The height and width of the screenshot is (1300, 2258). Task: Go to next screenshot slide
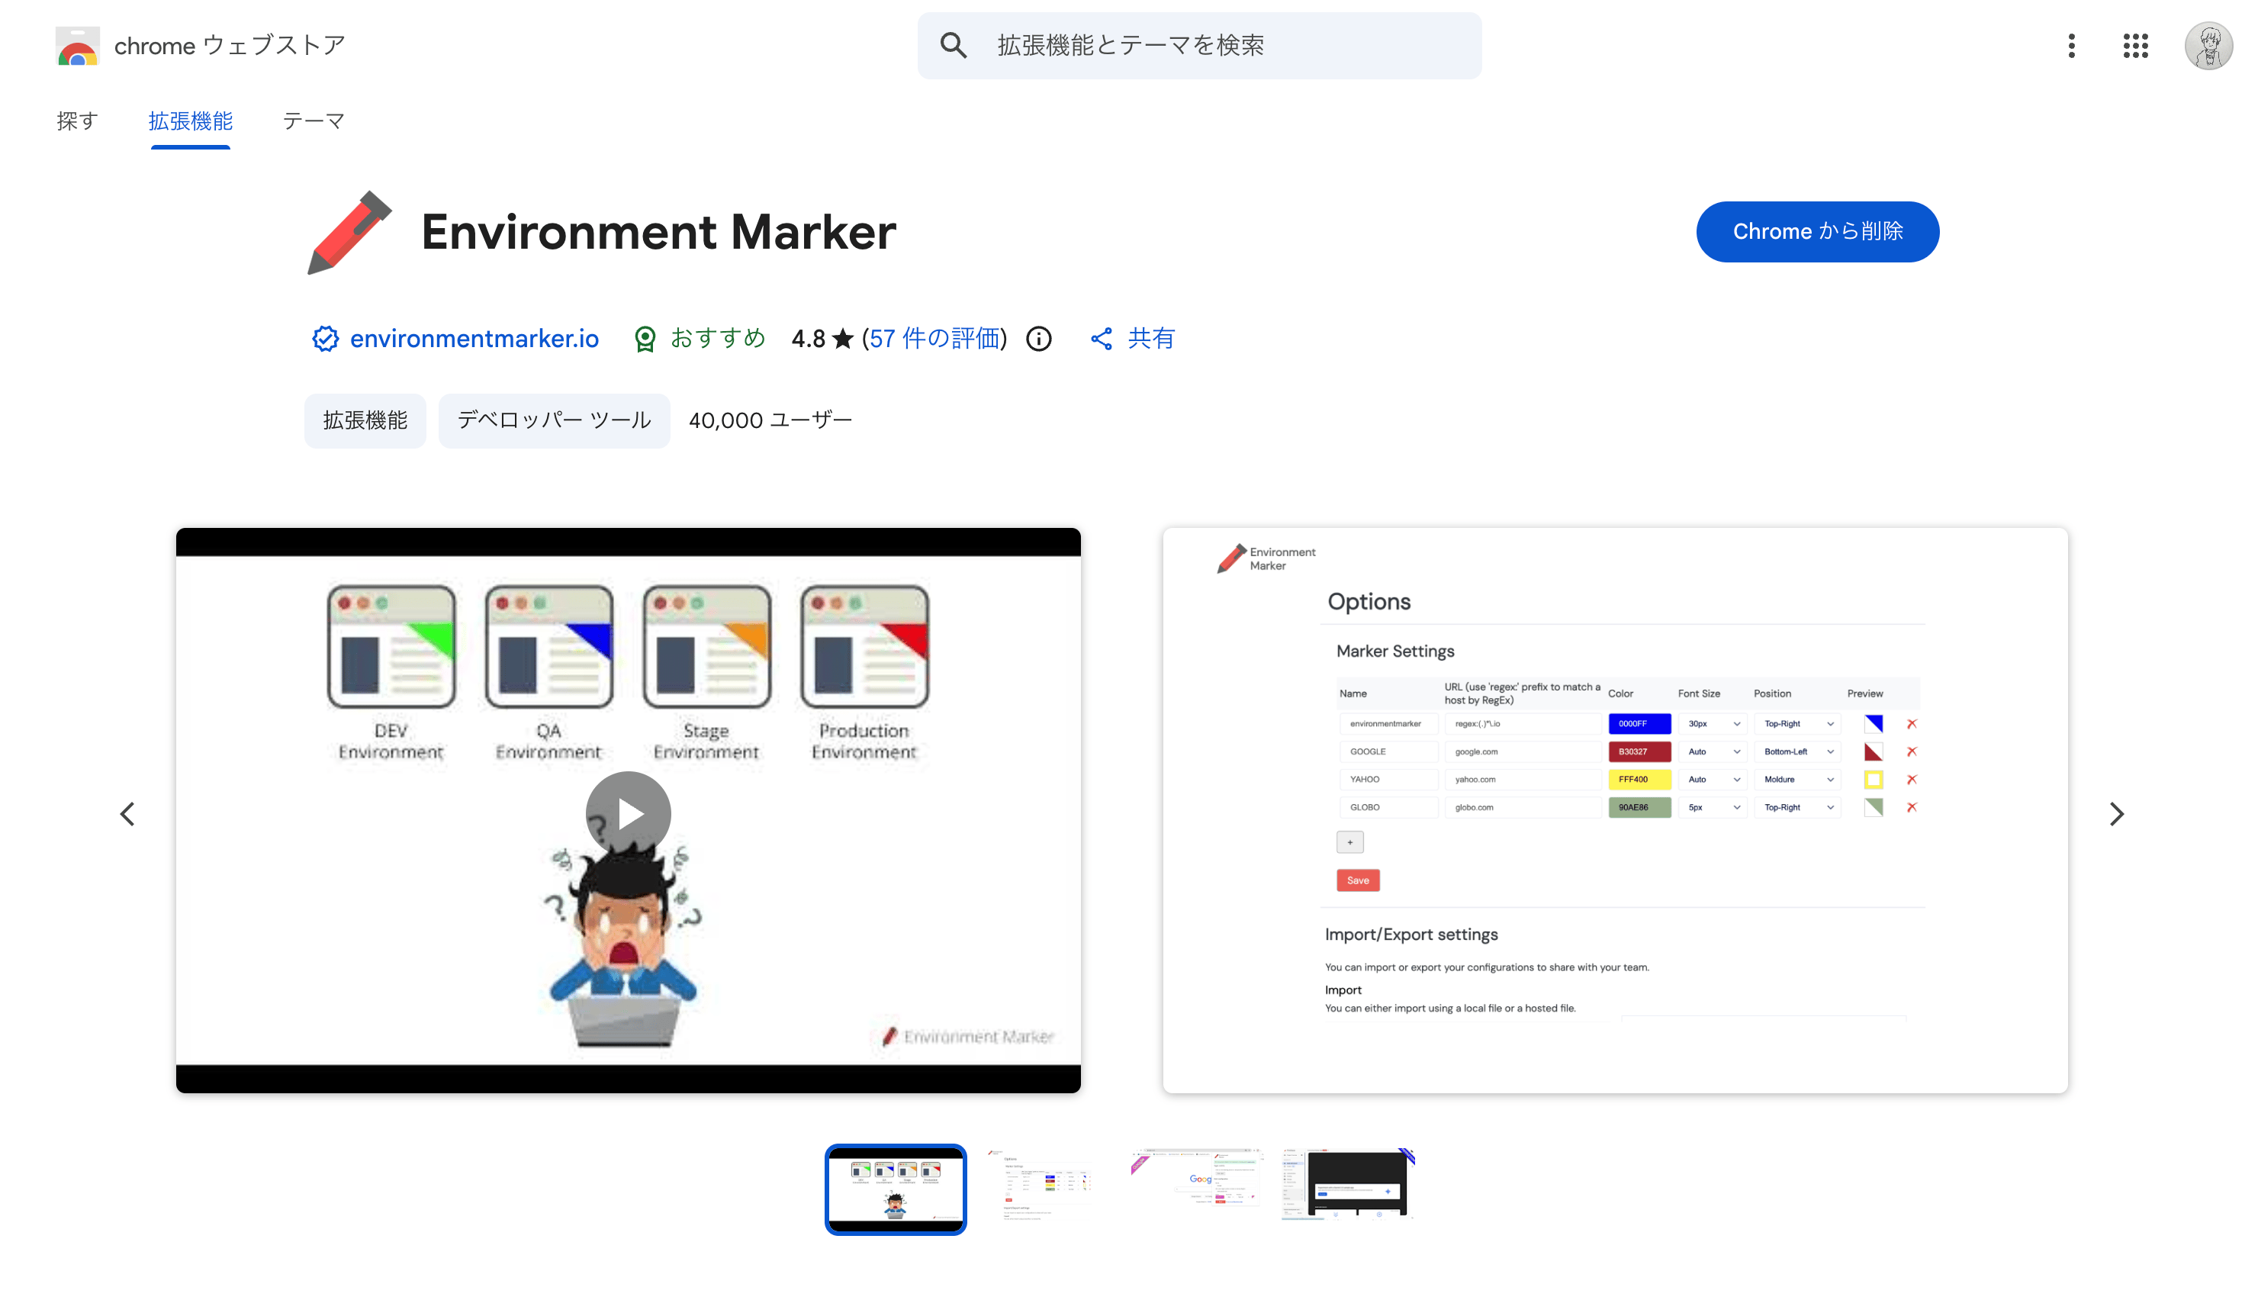pos(2116,813)
